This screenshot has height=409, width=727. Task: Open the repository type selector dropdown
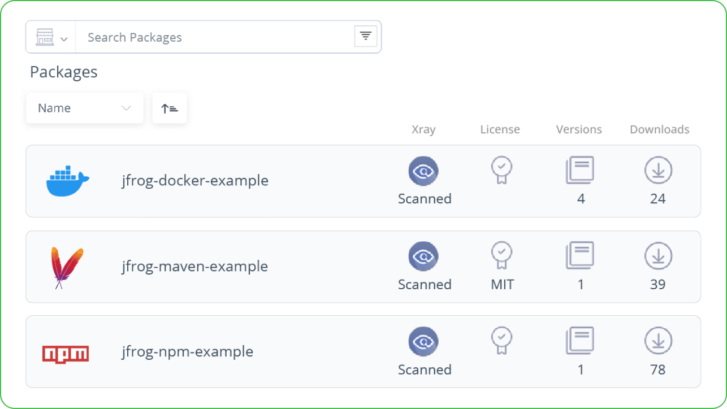[x=51, y=37]
